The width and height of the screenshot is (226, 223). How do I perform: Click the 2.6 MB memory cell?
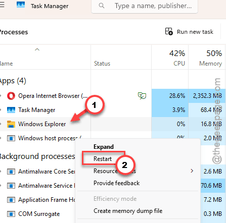pyautogui.click(x=213, y=172)
